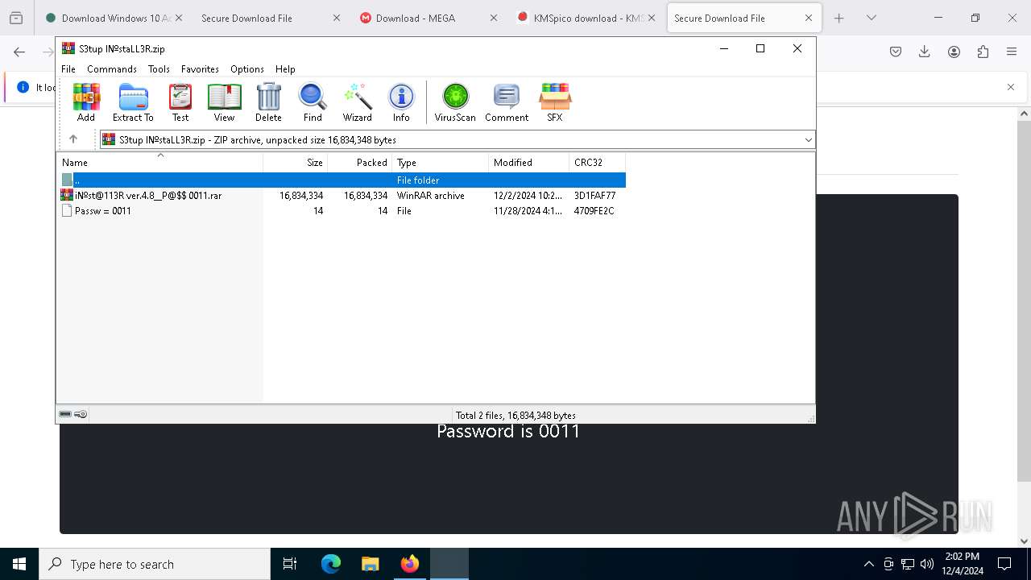List all Firefox tabs dropdown
The width and height of the screenshot is (1031, 580).
tap(871, 18)
